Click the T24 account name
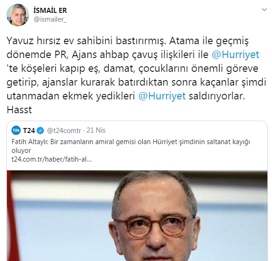Screen dimensions: 272x261 tap(29, 131)
